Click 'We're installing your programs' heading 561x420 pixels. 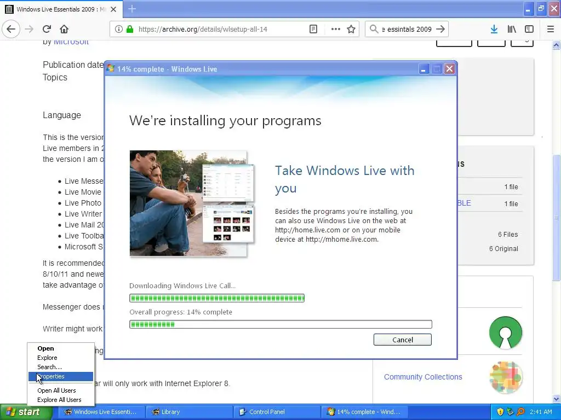225,121
